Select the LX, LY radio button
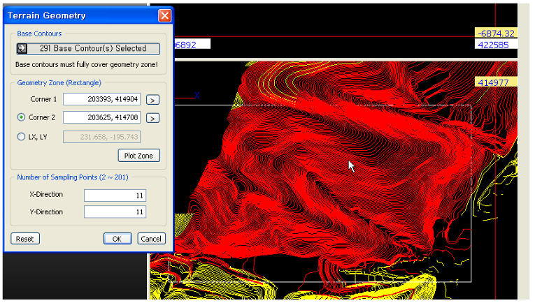Screen dimensions: 535x303 pos(21,137)
